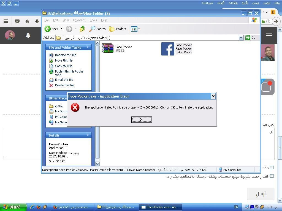Open the Search tool in Explorer
The width and height of the screenshot is (282, 211).
tap(97, 29)
